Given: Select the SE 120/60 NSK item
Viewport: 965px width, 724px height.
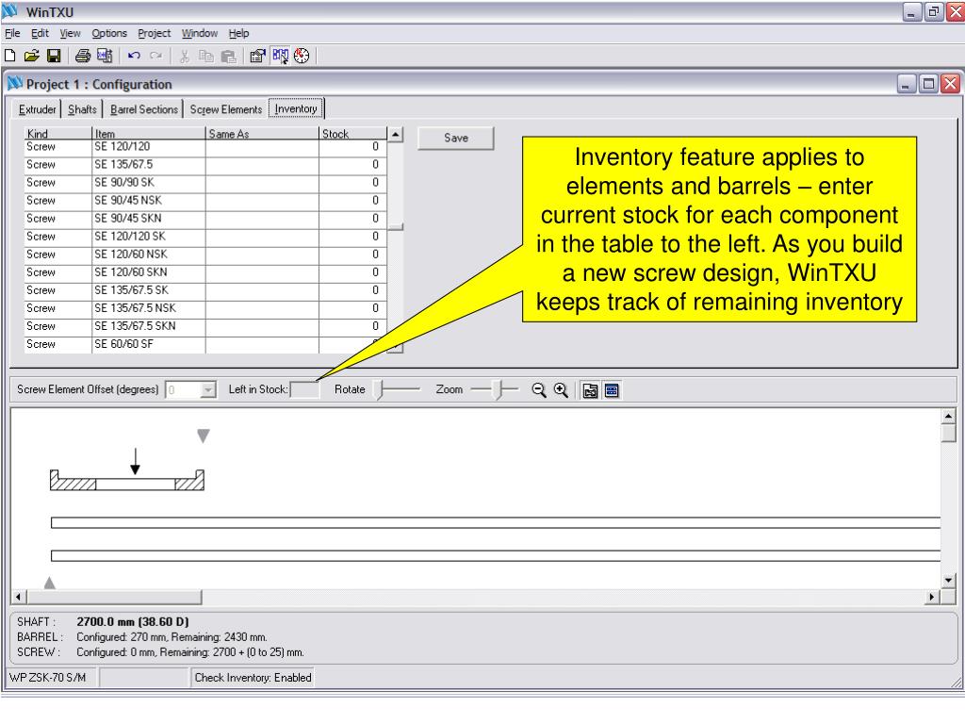Looking at the screenshot, I should pyautogui.click(x=148, y=255).
